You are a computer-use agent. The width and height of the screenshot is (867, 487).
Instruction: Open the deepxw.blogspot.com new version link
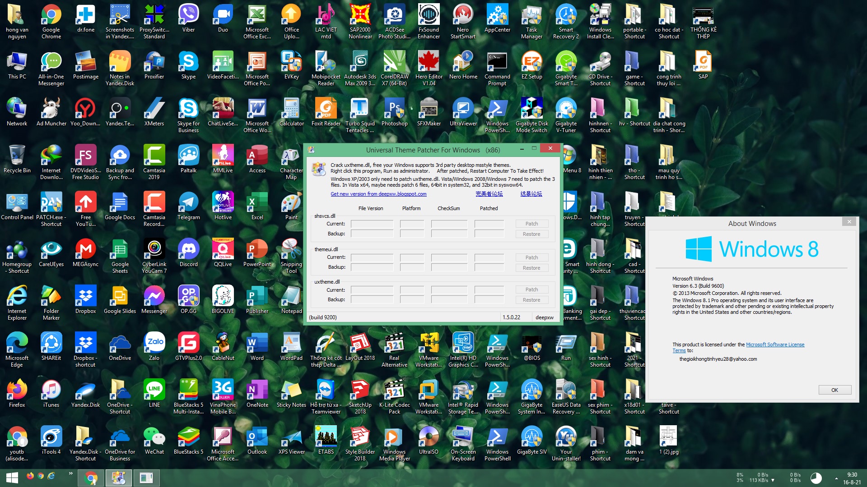tap(378, 194)
